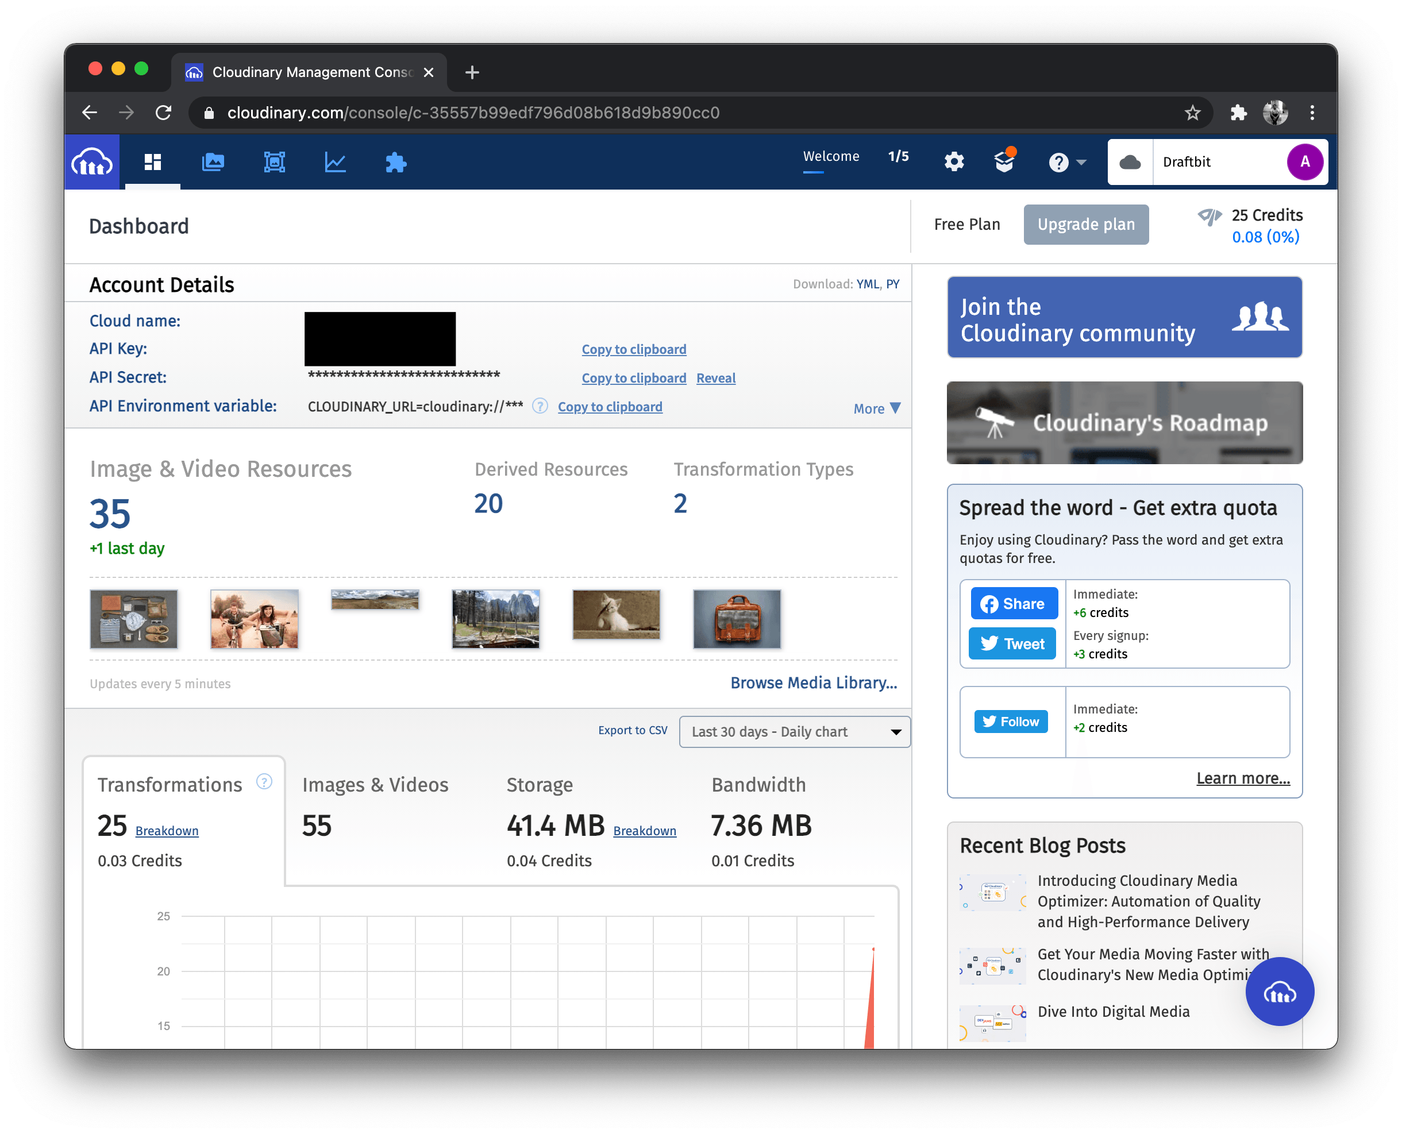1402x1134 pixels.
Task: Open the floating Cloudinary chat bubble
Action: [x=1279, y=992]
